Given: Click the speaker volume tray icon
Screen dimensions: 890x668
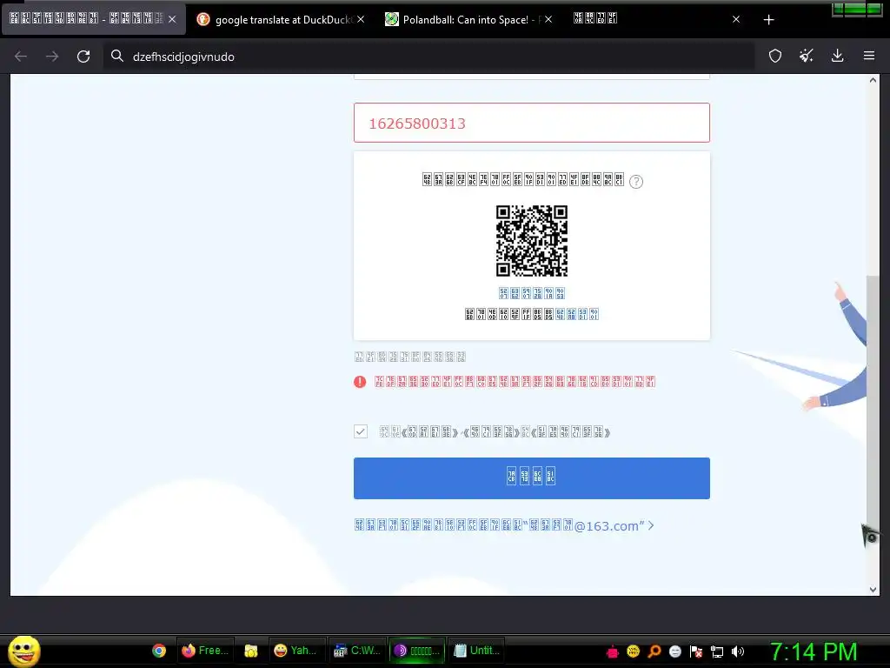Looking at the screenshot, I should pos(738,651).
